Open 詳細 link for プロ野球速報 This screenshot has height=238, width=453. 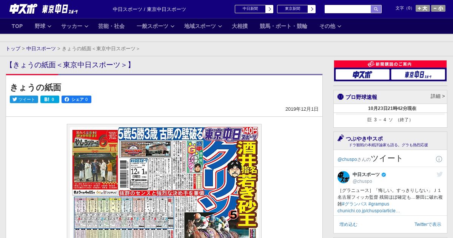click(x=438, y=96)
